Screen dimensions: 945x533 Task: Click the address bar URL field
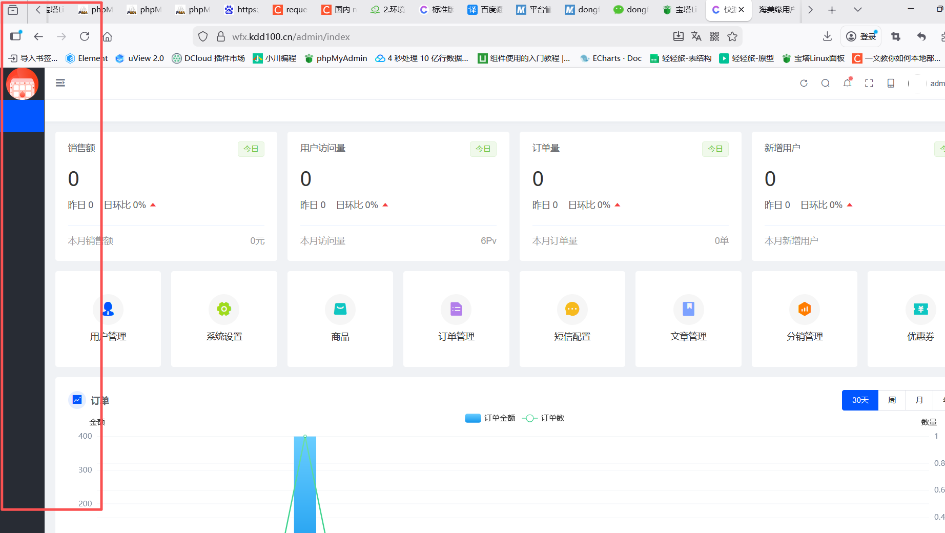(436, 37)
